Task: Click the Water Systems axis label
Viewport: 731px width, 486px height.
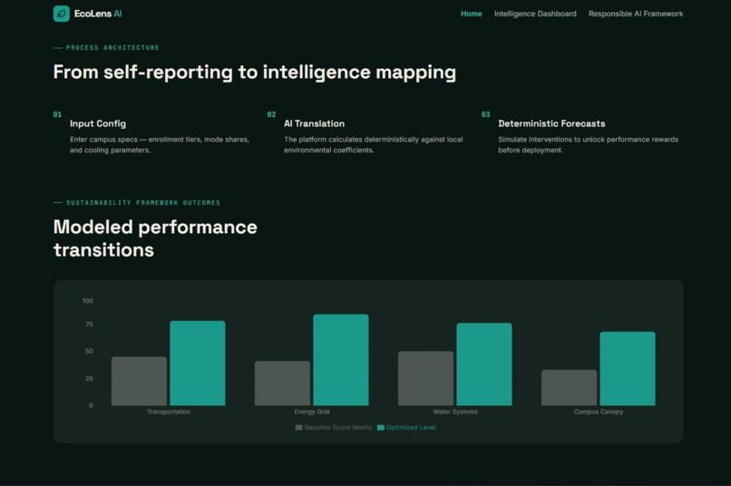Action: [455, 412]
